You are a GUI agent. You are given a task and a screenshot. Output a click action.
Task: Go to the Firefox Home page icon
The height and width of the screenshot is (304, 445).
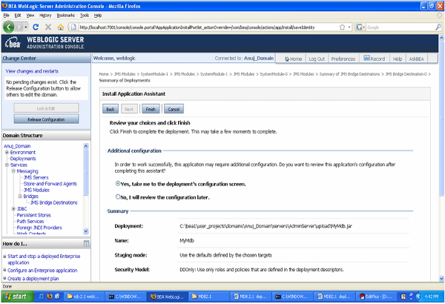tap(61, 27)
